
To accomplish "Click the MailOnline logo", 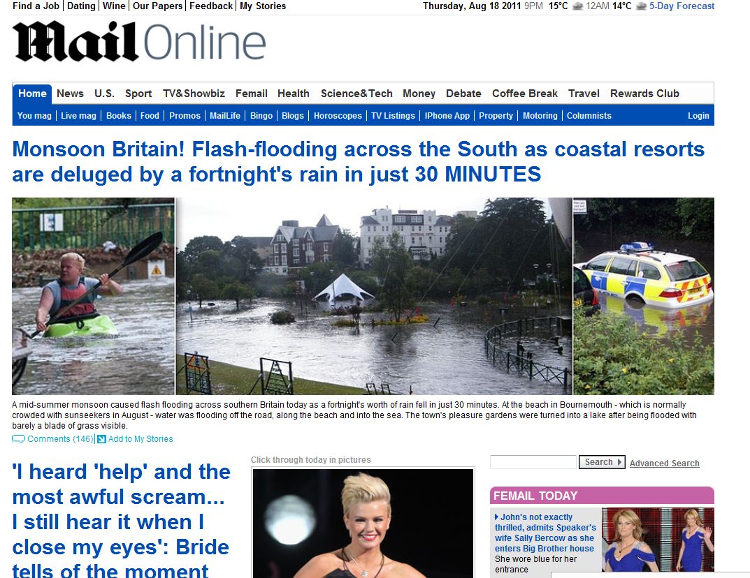I will click(x=139, y=42).
